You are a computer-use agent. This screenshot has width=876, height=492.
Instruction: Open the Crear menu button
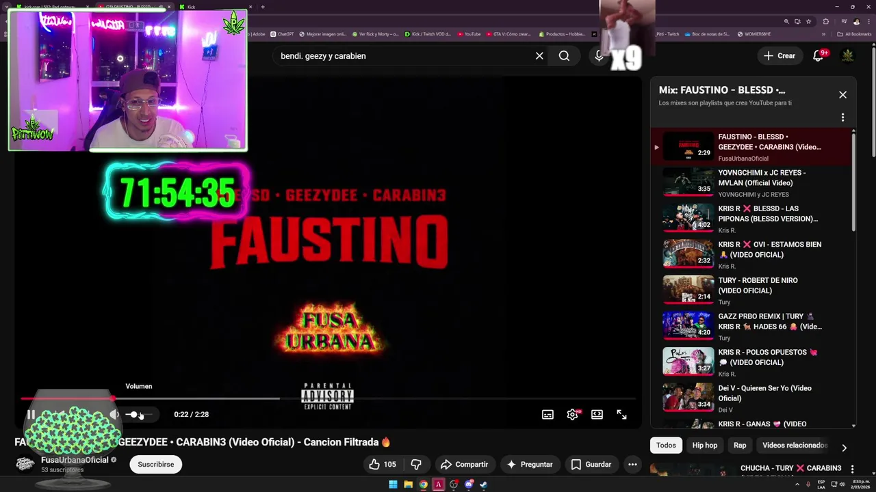780,56
